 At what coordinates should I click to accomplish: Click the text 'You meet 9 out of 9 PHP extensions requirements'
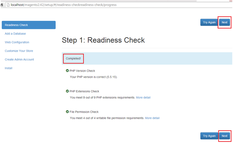pos(102,98)
